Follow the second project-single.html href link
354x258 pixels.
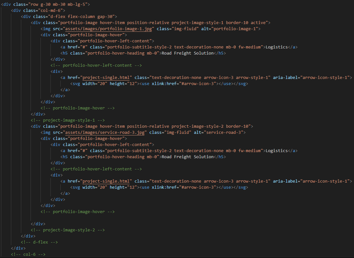click(x=107, y=181)
